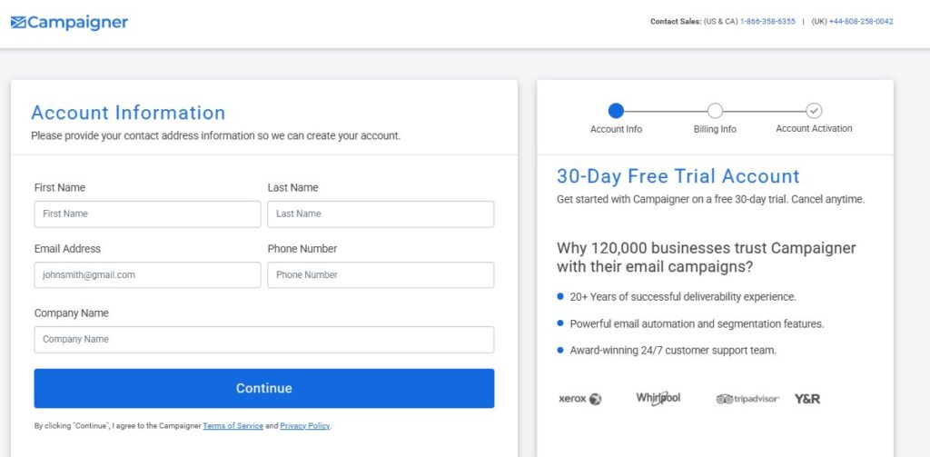This screenshot has height=457, width=930.
Task: Click the Xerox logo
Action: tap(580, 399)
